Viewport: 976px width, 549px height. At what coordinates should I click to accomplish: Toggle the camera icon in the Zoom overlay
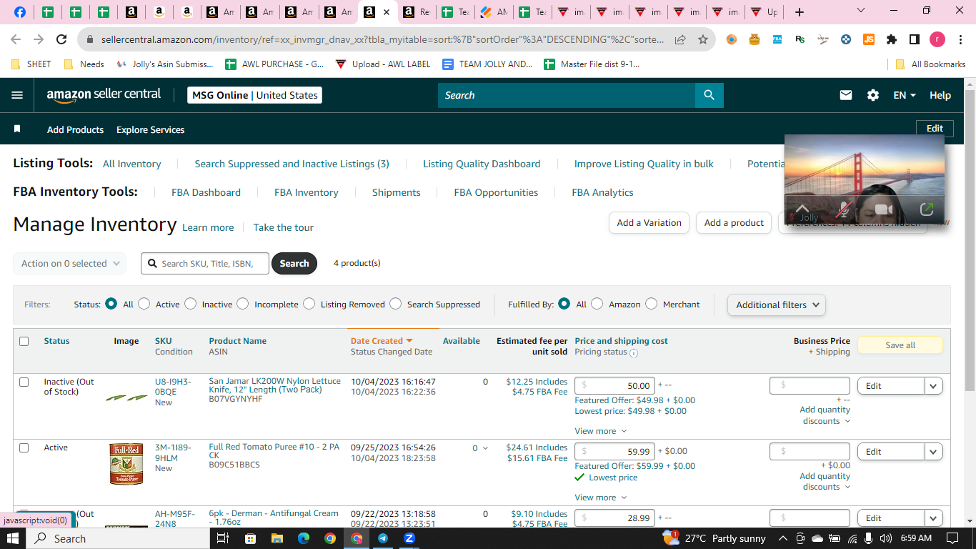pos(885,209)
